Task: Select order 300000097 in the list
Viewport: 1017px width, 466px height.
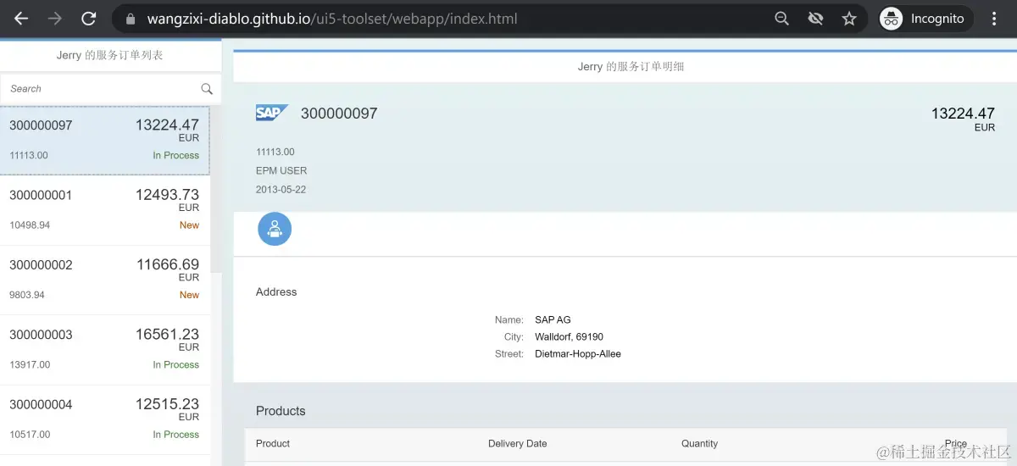Action: click(105, 141)
